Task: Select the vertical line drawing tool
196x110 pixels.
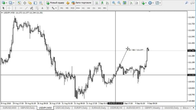Action: (x=16, y=8)
